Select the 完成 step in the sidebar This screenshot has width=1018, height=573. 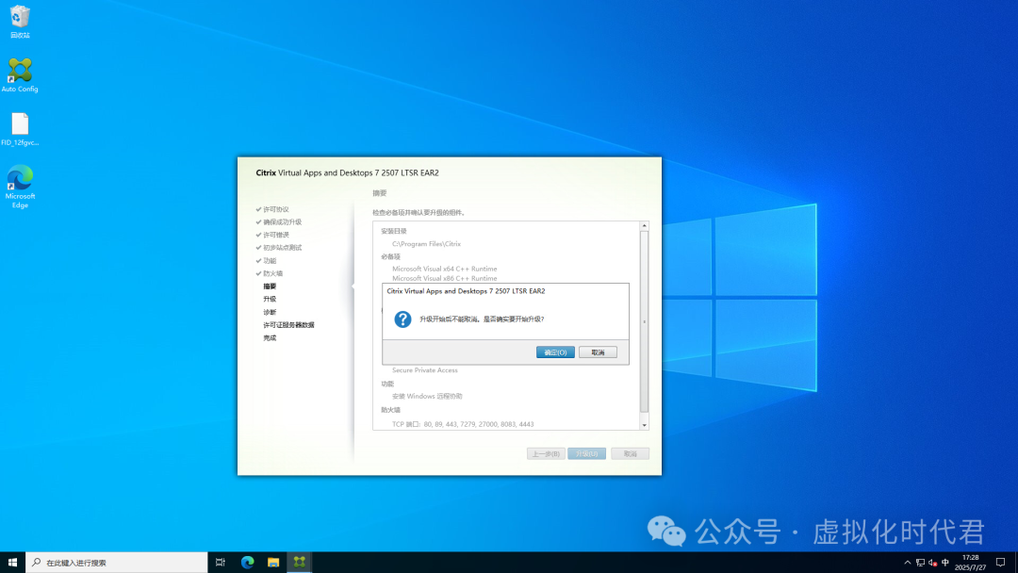pos(270,338)
